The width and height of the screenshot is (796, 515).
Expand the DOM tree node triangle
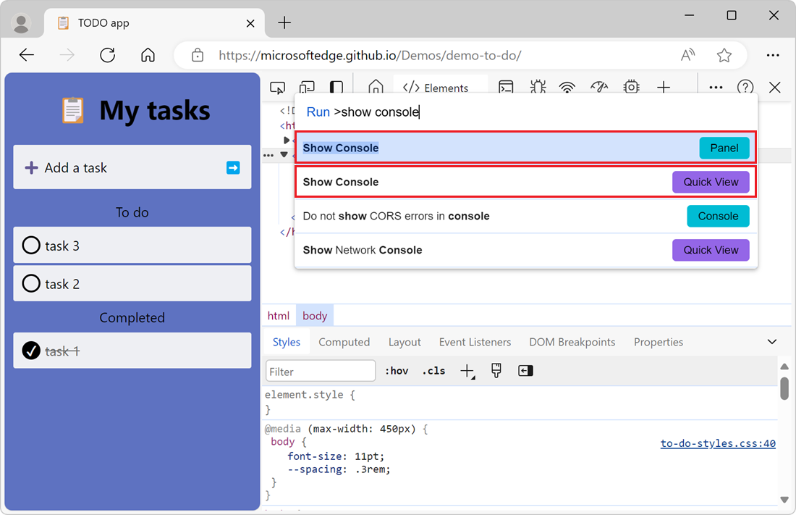(x=287, y=139)
